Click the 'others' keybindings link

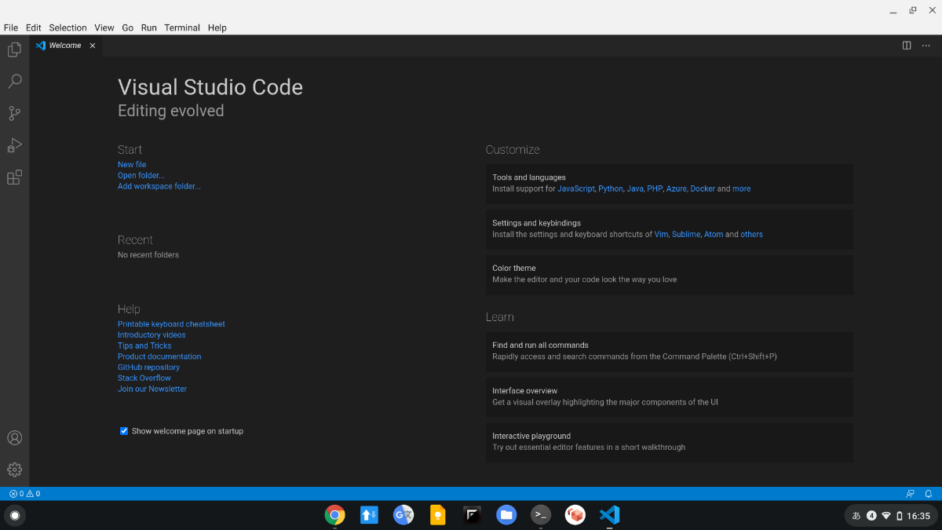pos(751,235)
